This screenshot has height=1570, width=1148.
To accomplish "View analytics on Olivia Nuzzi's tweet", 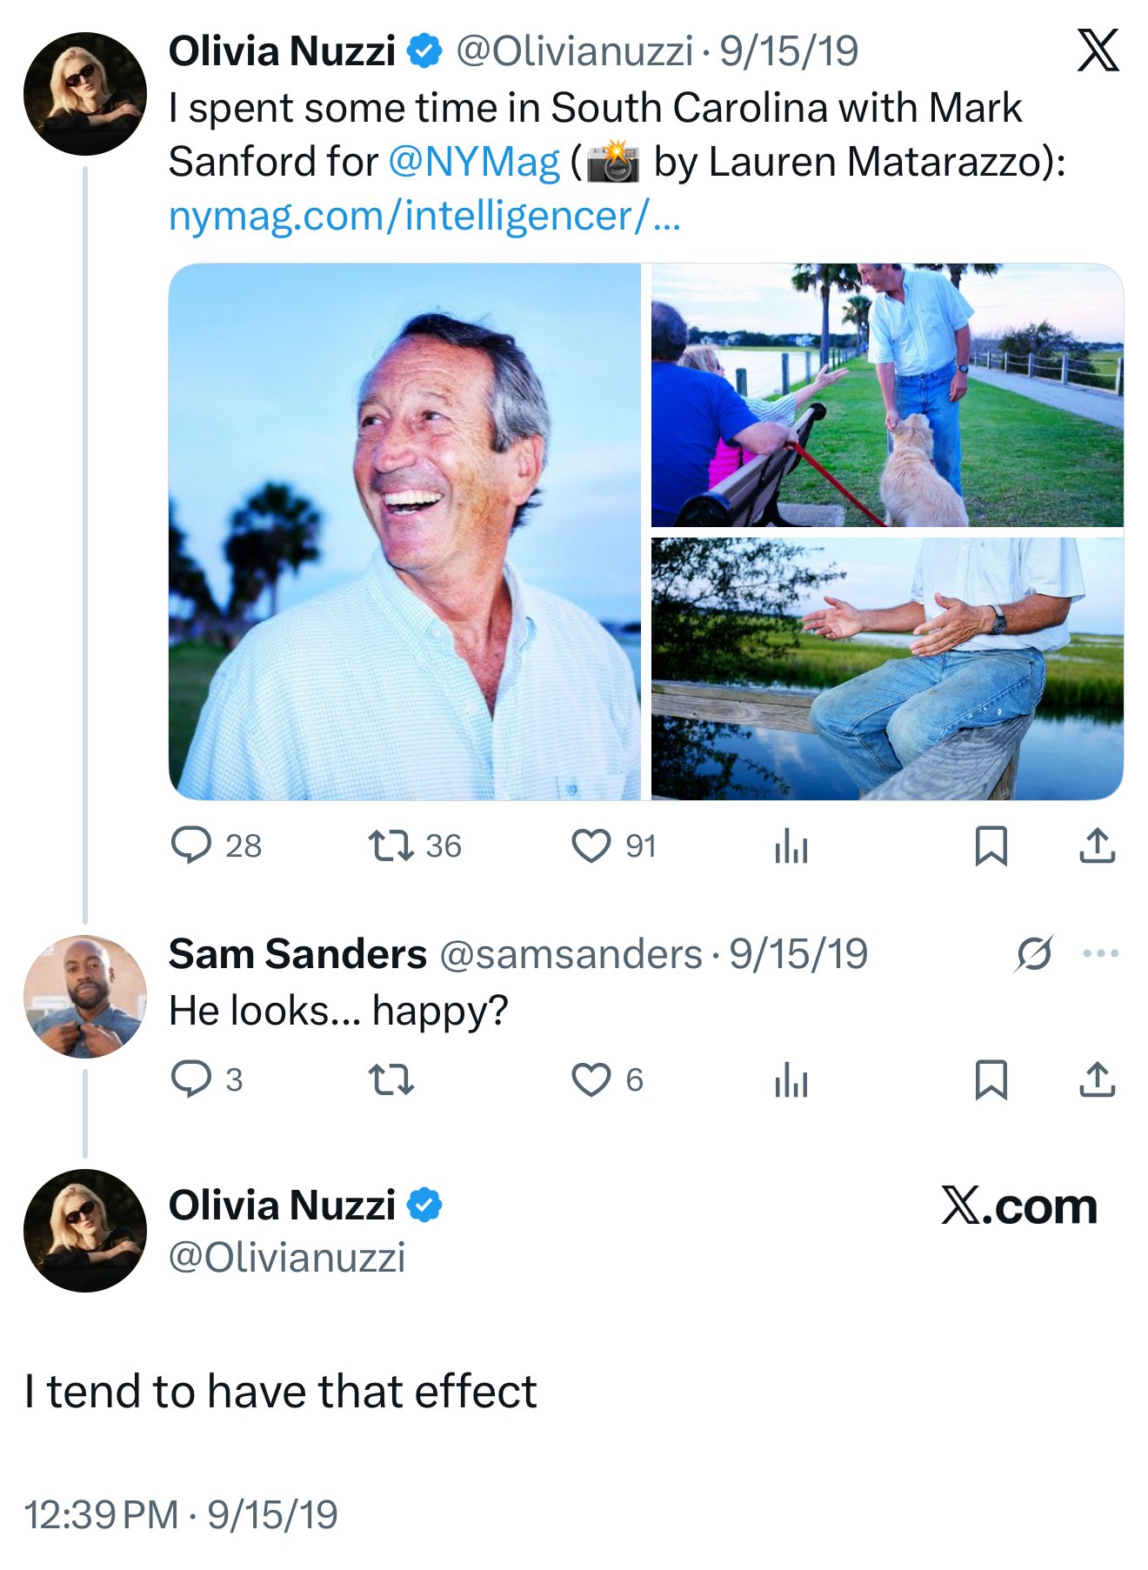I will tap(791, 845).
